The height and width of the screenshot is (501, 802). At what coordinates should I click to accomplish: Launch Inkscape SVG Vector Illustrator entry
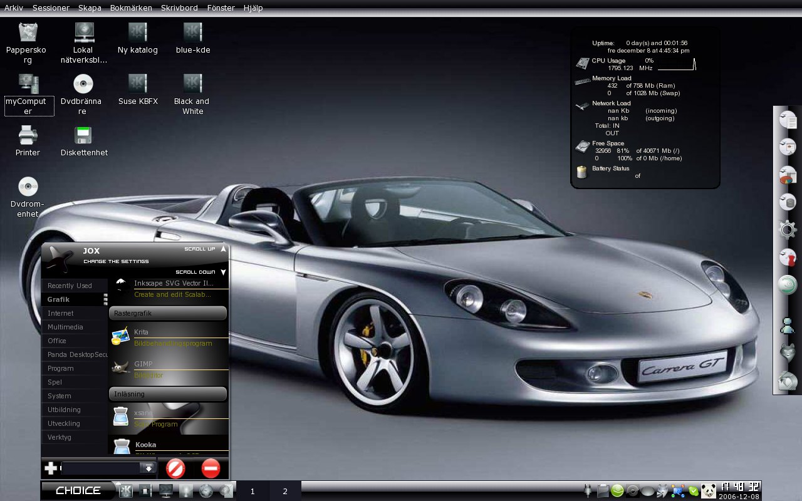169,289
